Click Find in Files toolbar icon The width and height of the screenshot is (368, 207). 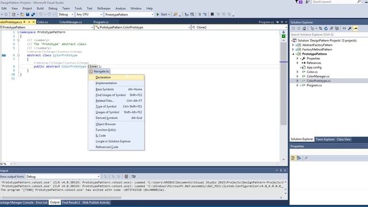175,14
